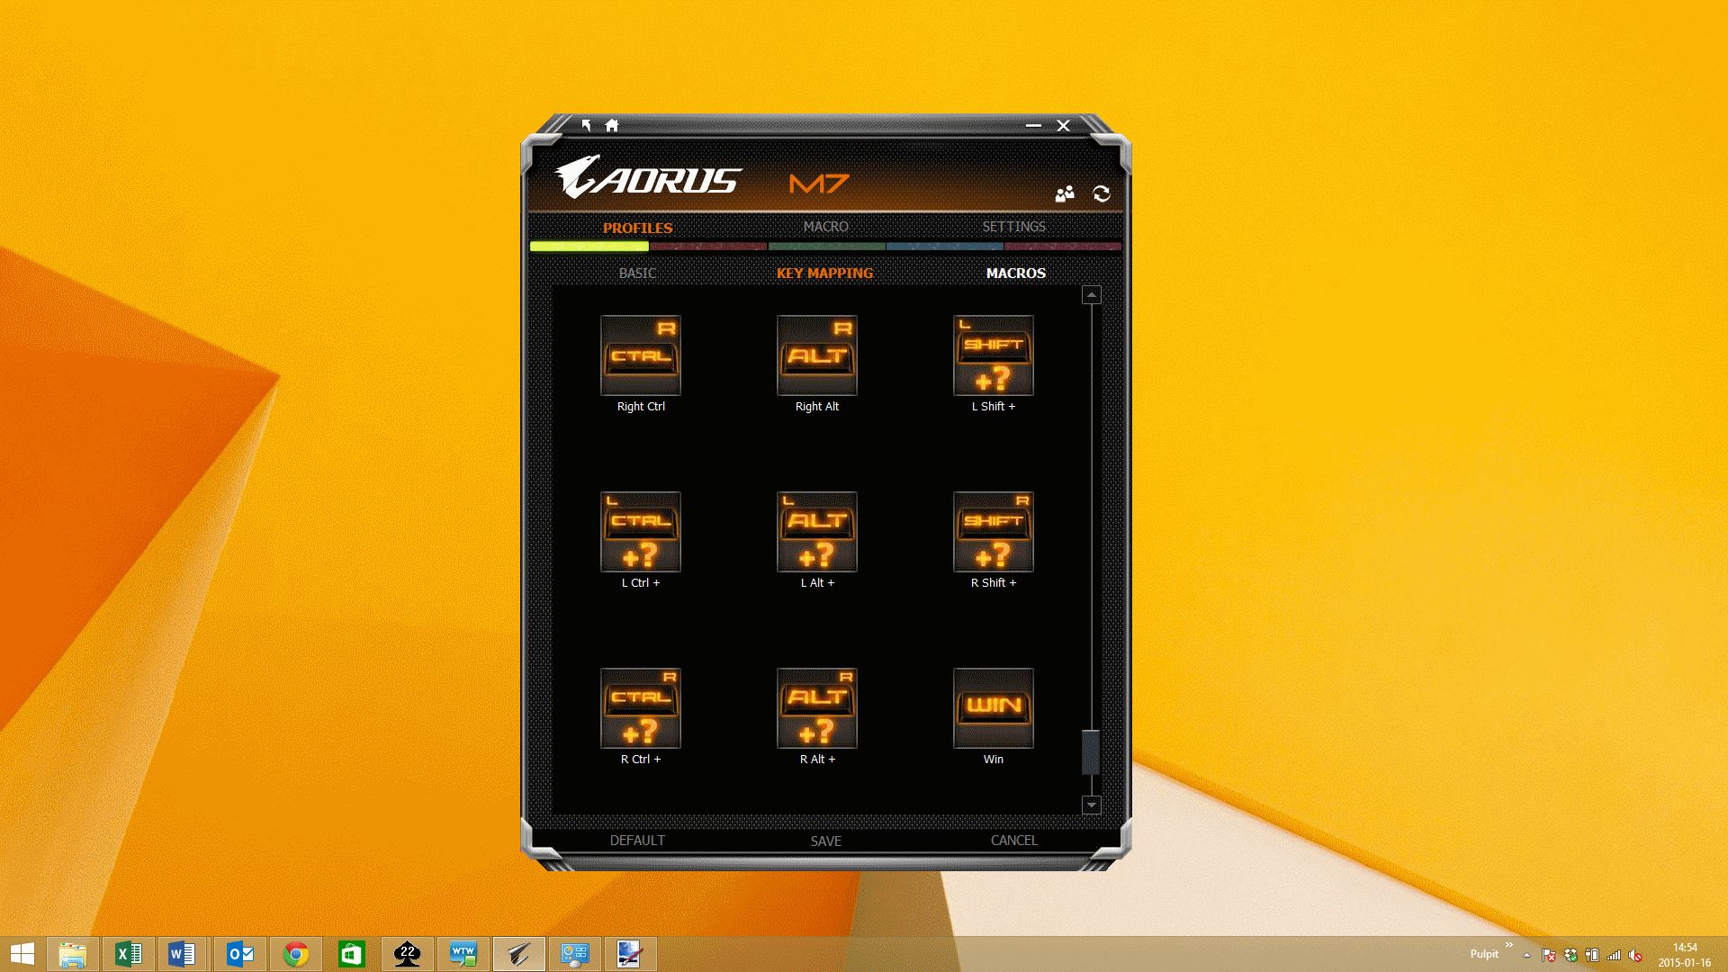Open the SETTINGS tab
Image resolution: width=1728 pixels, height=972 pixels.
(x=1013, y=227)
